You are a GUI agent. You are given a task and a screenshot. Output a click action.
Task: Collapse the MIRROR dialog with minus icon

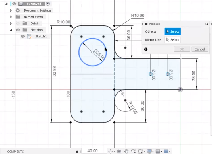coord(146,24)
